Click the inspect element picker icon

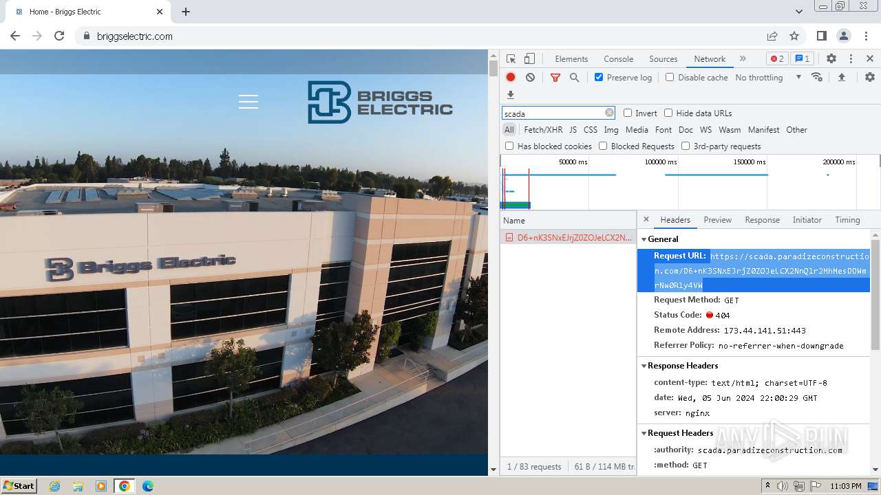pos(511,59)
